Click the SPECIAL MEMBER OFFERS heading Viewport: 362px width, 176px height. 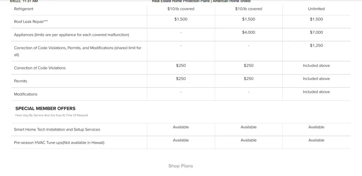tap(45, 109)
